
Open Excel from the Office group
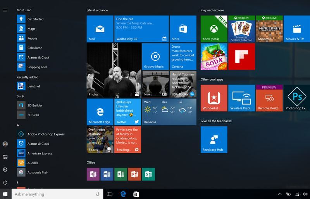(x=121, y=175)
